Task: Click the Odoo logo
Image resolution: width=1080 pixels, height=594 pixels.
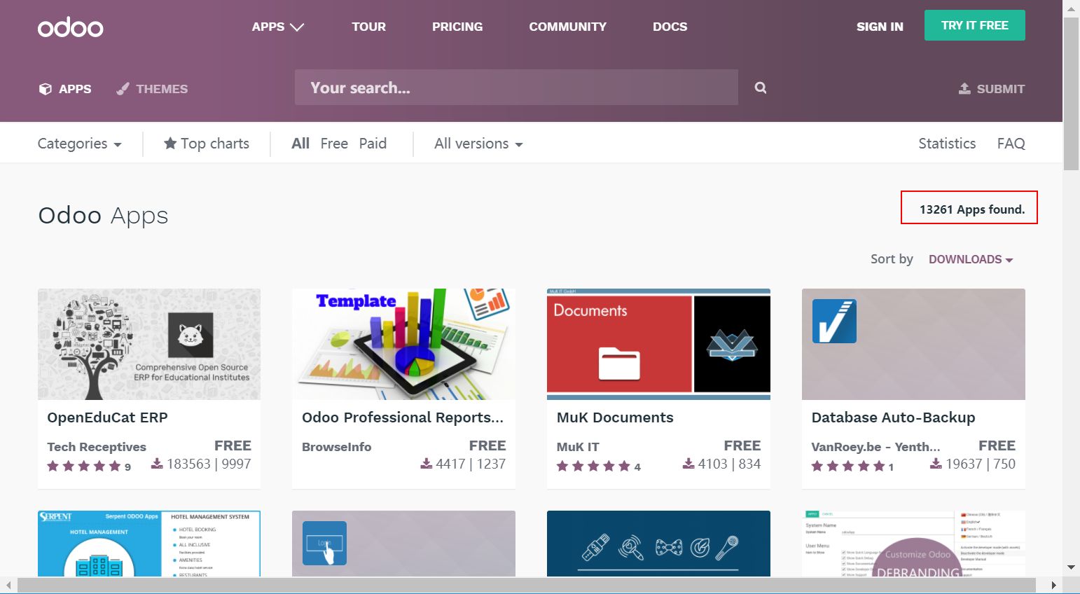Action: (x=71, y=27)
